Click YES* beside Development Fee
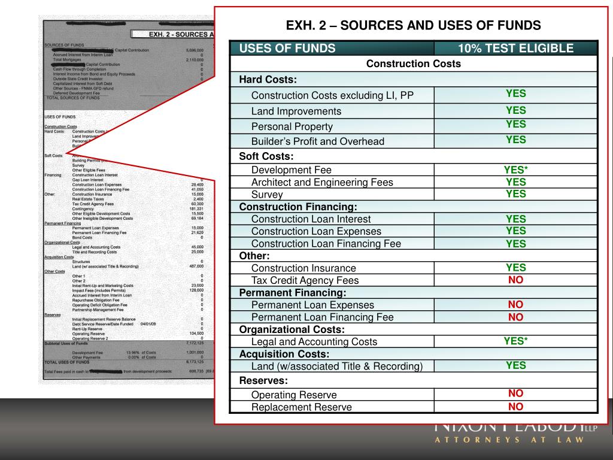613x460 pixels. click(x=515, y=170)
